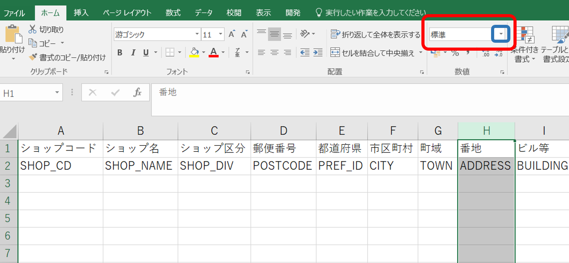This screenshot has width=569, height=263.
Task: Click the Format Painter brush icon
Action: [x=33, y=57]
